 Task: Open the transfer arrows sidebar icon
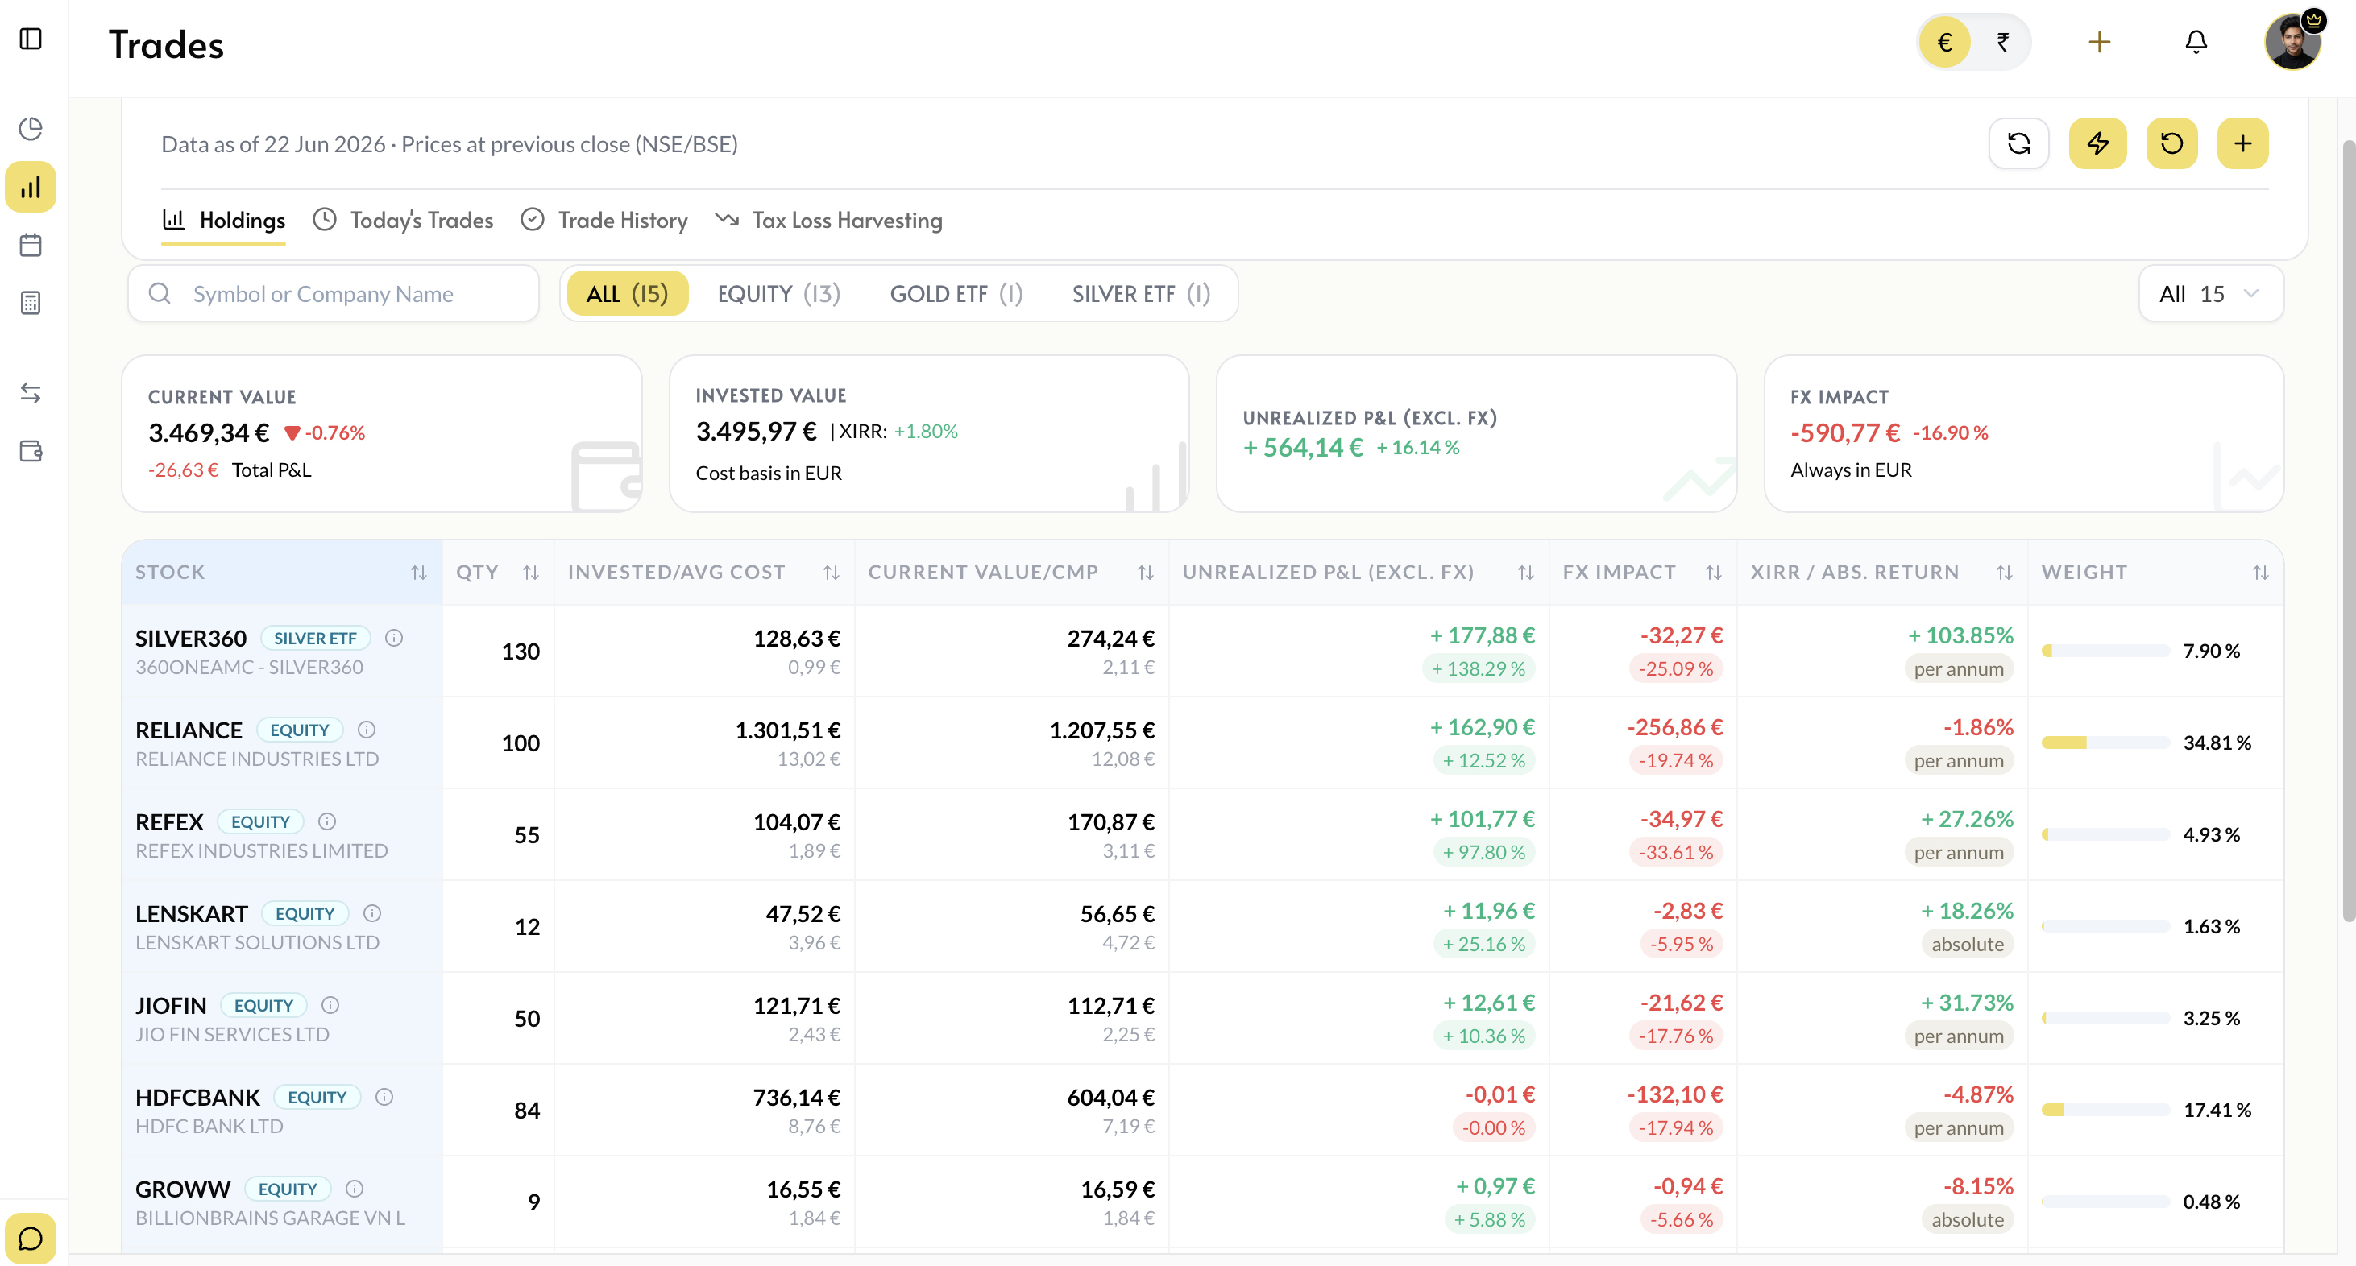pos(30,393)
